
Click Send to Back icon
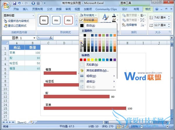tap(124, 20)
